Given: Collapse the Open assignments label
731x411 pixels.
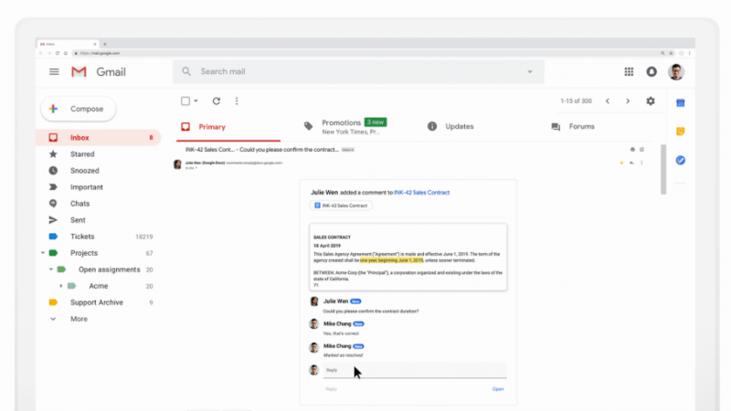Looking at the screenshot, I should tap(51, 269).
